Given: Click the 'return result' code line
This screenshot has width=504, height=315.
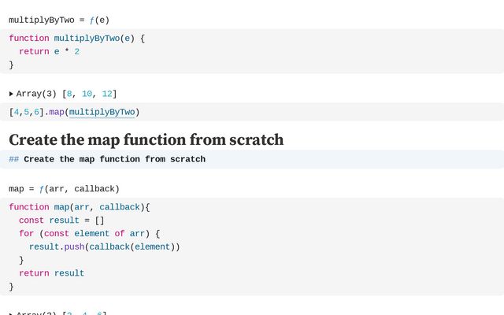Looking at the screenshot, I should coord(51,273).
